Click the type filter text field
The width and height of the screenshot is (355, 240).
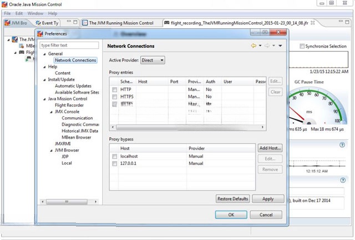click(69, 45)
